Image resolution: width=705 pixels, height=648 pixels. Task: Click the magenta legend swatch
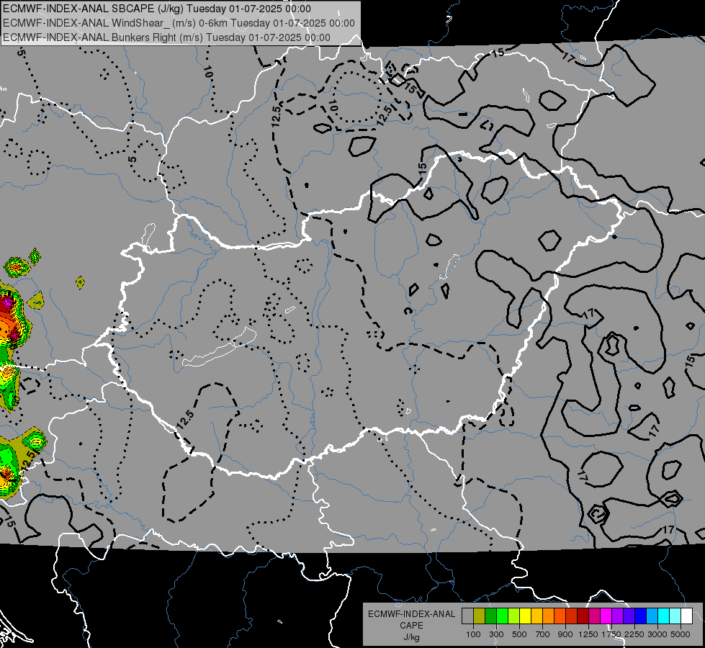point(606,616)
